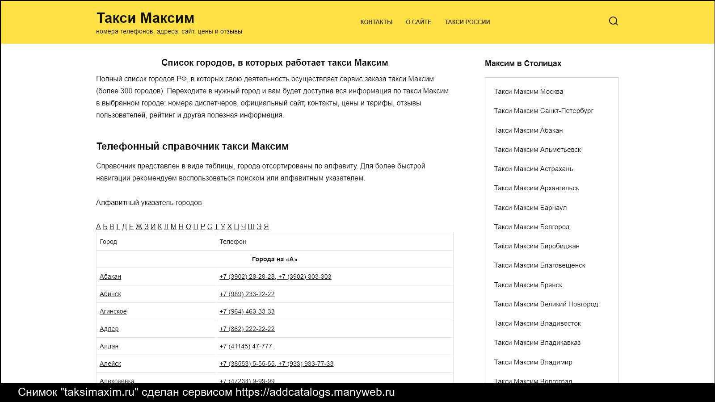The image size is (715, 402).
Task: Jump to cities starting with letter И
Action: pos(153,226)
